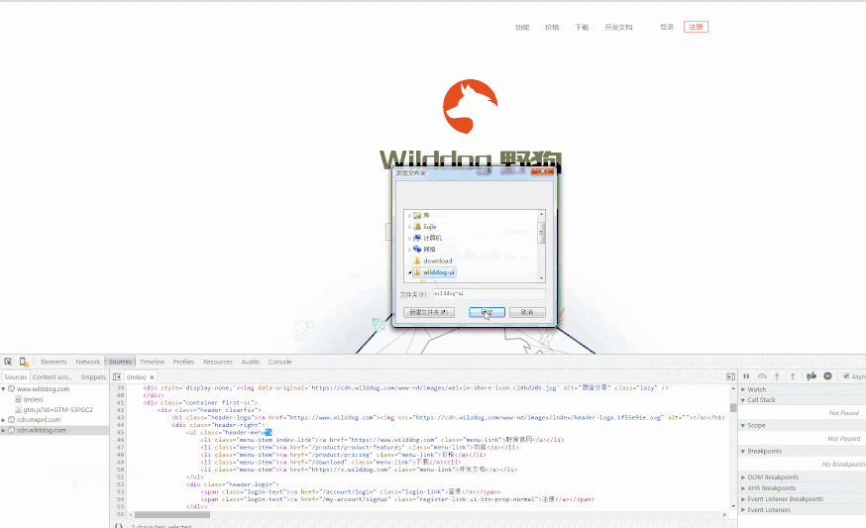Viewport: 866px width, 528px height.
Task: Click the hide debugger pane icon
Action: pos(730,376)
